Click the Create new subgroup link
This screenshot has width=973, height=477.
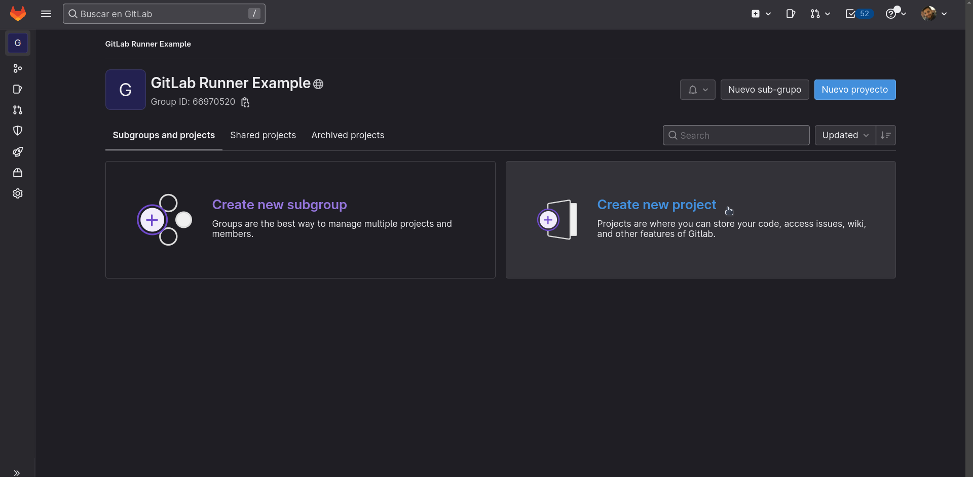click(279, 205)
